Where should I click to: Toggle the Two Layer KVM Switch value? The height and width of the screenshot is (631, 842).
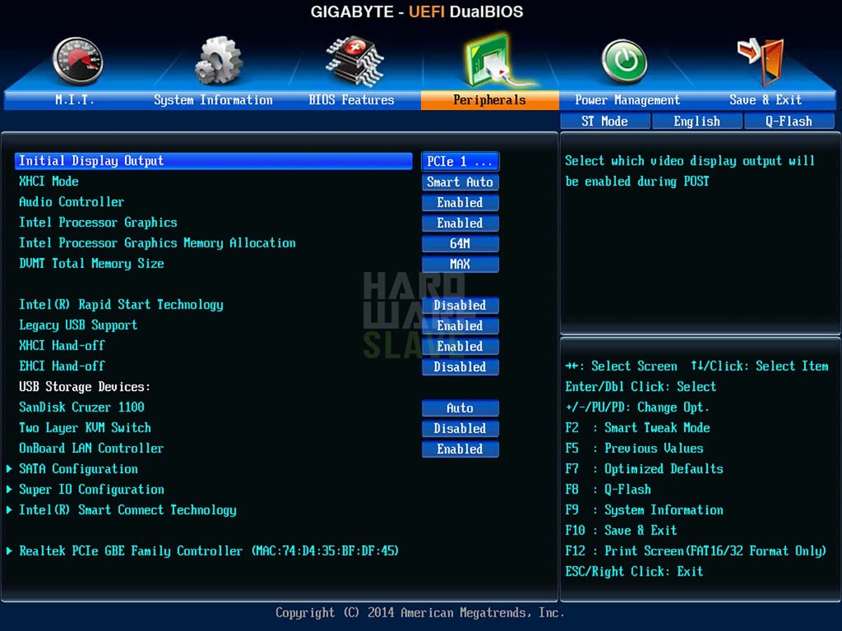point(460,429)
